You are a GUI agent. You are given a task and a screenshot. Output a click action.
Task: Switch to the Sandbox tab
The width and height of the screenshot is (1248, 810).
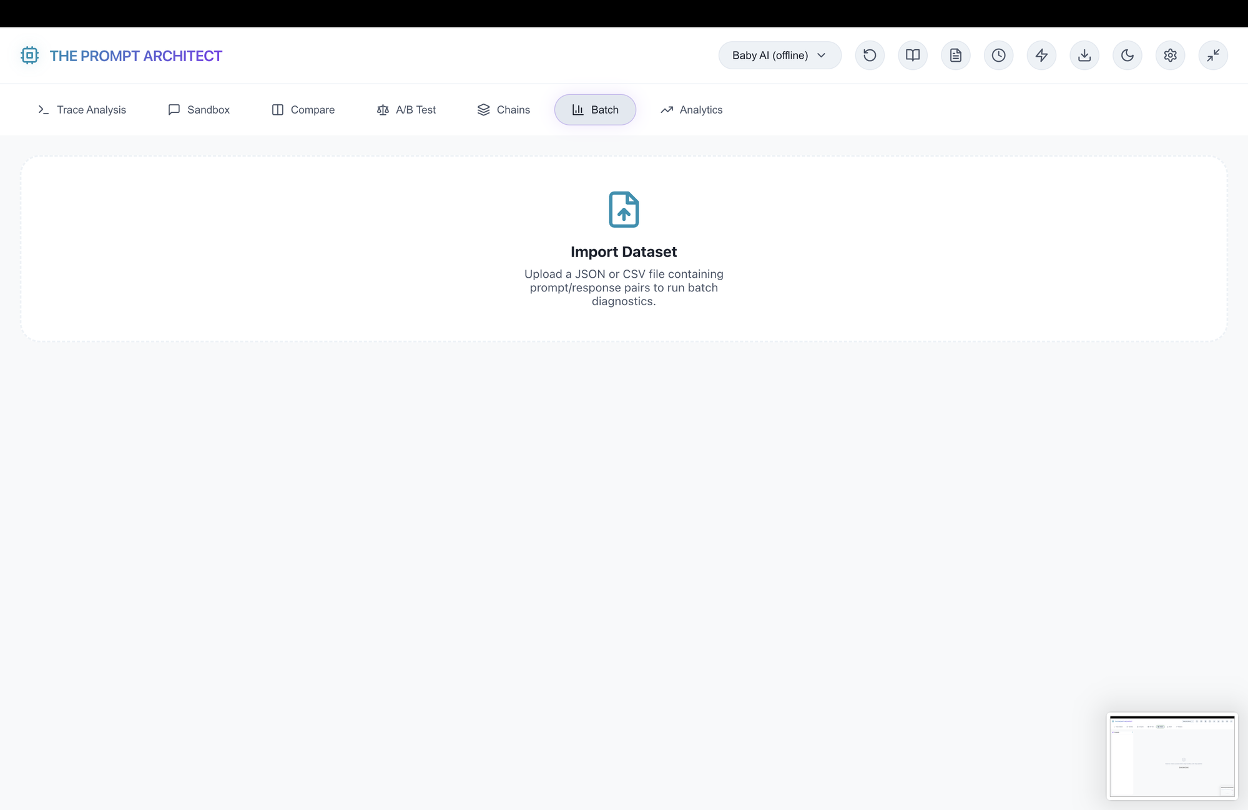[x=199, y=110]
